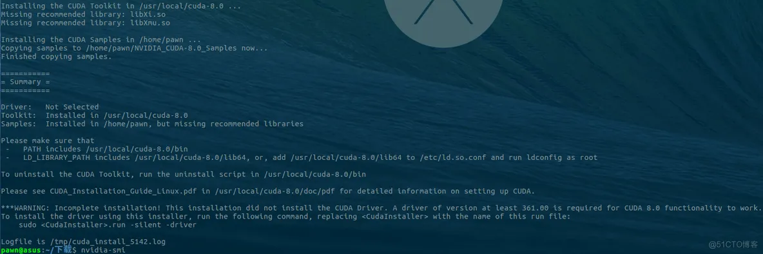Click the 'Please make sure that' line

click(48, 141)
